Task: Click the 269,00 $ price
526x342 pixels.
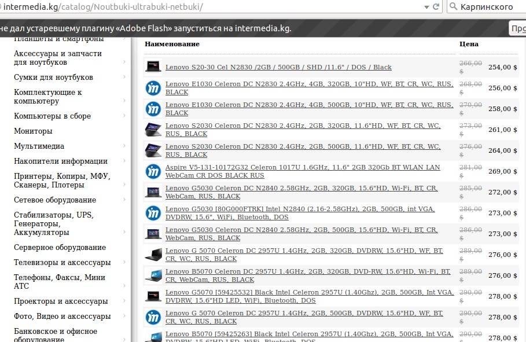Action: [502, 171]
